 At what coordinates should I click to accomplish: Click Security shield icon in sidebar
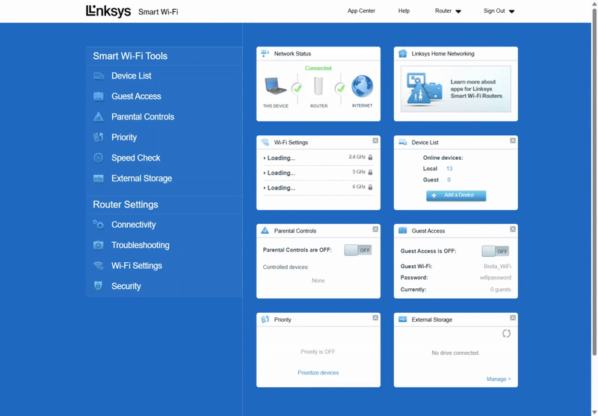coord(98,286)
